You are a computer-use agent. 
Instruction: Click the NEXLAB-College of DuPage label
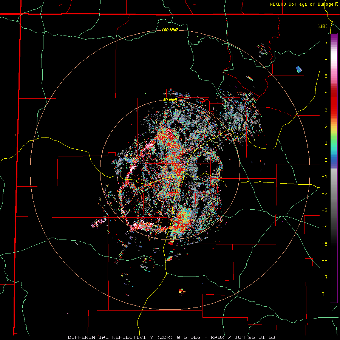302,4
